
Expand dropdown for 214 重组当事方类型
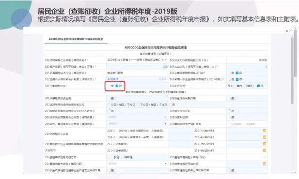click(166, 164)
